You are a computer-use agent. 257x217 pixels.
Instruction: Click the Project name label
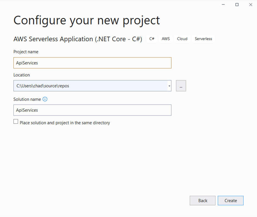coord(26,52)
